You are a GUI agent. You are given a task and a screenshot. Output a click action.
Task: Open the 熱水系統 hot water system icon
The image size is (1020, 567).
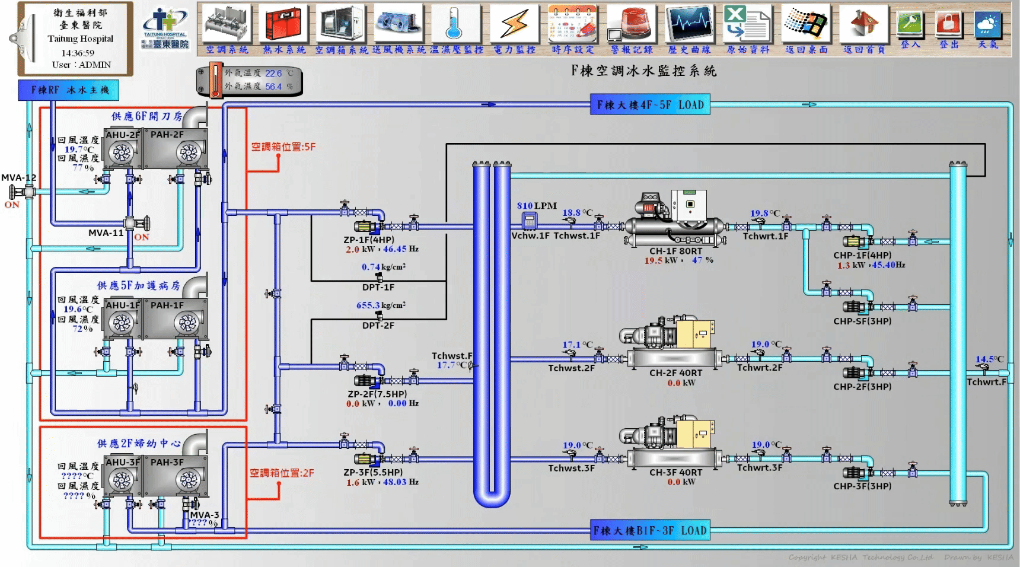click(x=283, y=25)
